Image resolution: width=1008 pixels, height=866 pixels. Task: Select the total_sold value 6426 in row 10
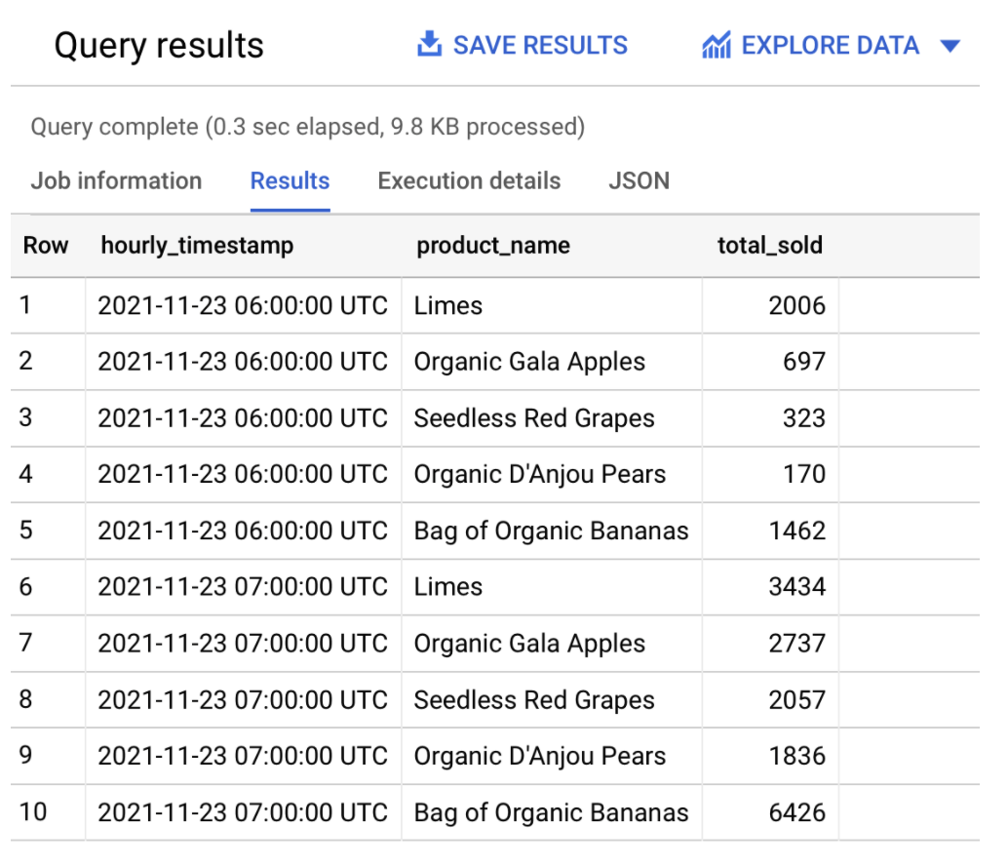pyautogui.click(x=802, y=812)
